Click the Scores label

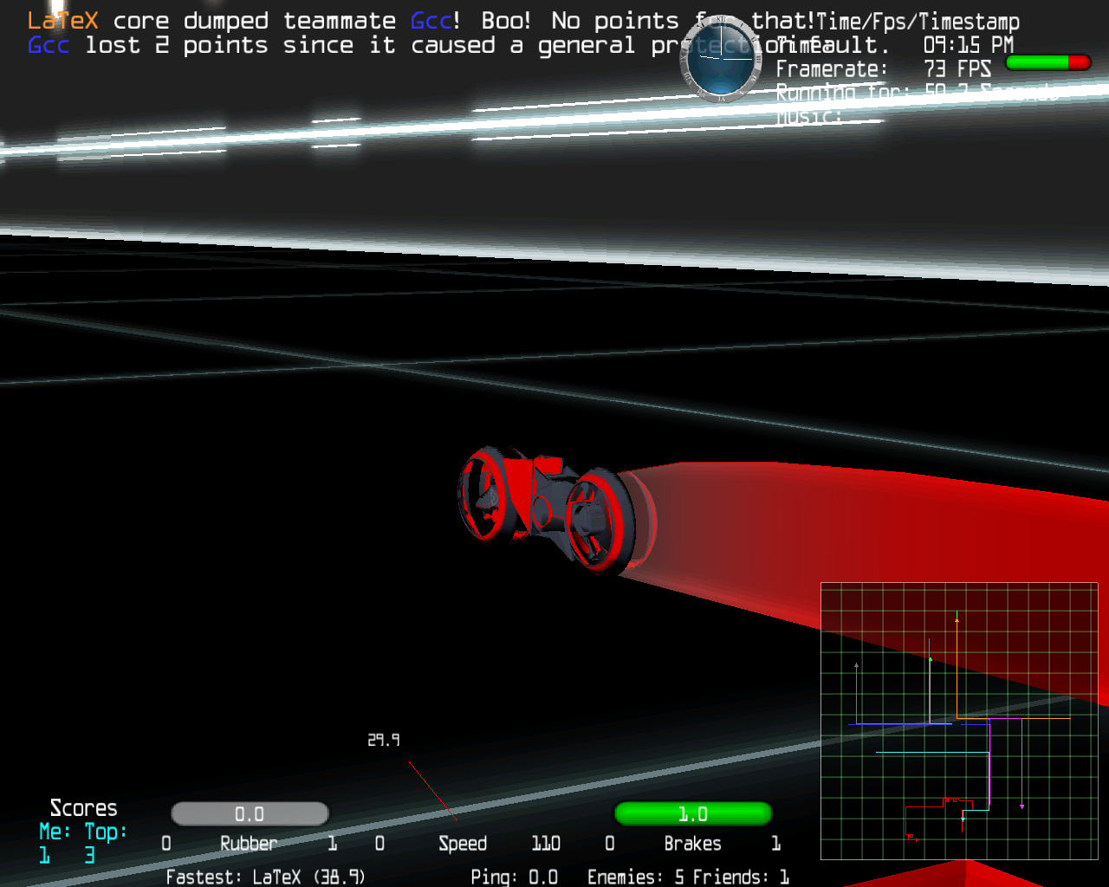pyautogui.click(x=83, y=808)
